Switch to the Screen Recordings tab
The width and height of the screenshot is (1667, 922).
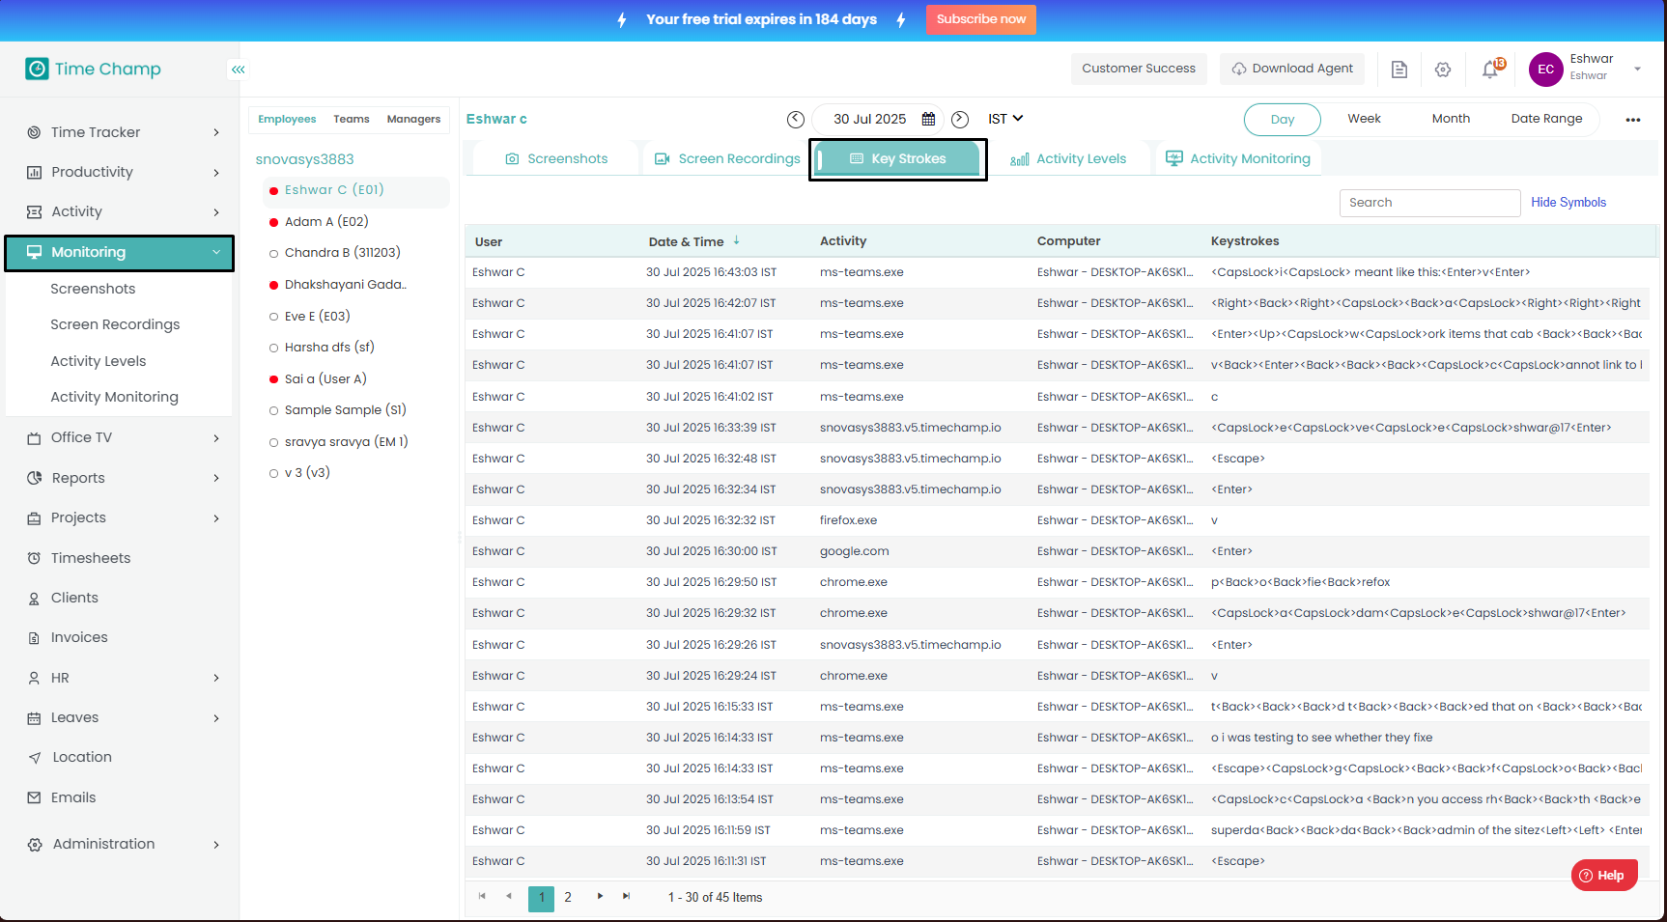[x=728, y=159]
